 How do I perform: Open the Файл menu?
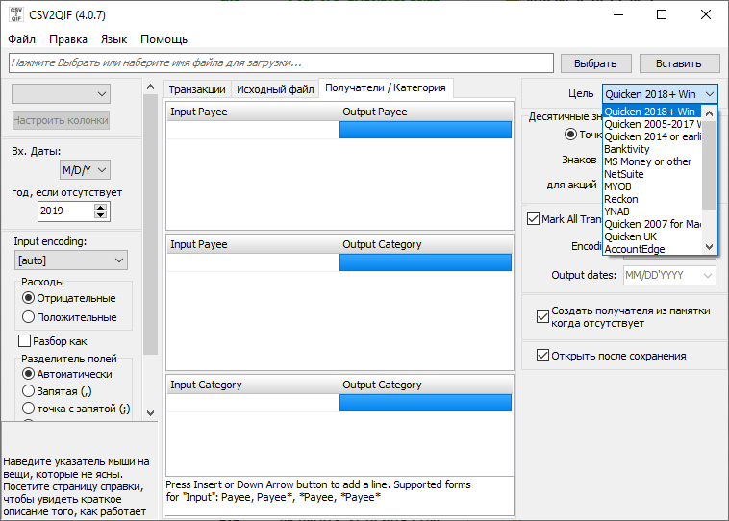pos(21,39)
